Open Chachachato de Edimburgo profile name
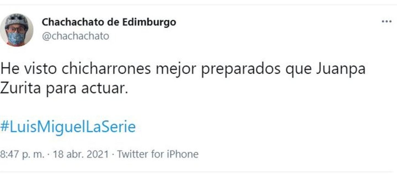 [109, 22]
